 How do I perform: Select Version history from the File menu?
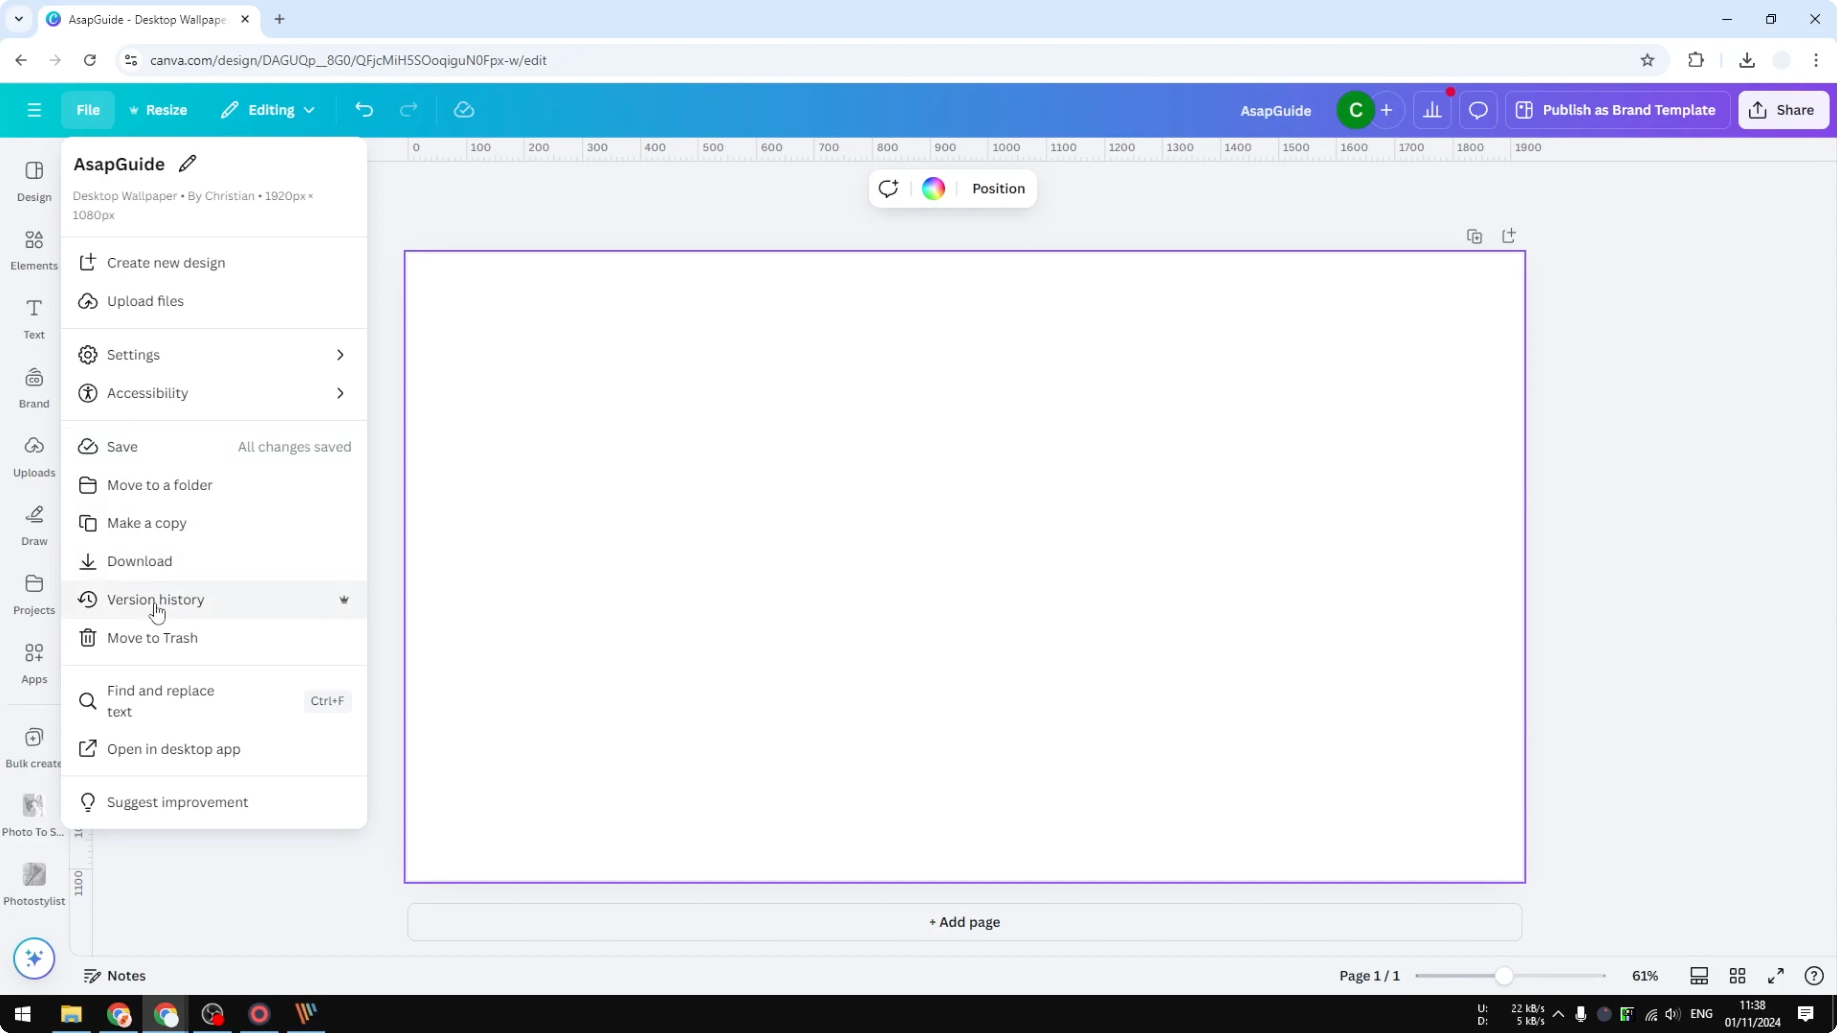pos(155,599)
